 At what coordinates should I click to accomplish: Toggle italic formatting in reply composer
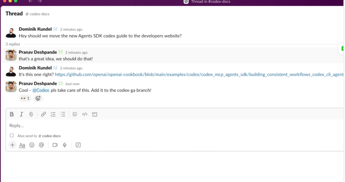point(22,114)
